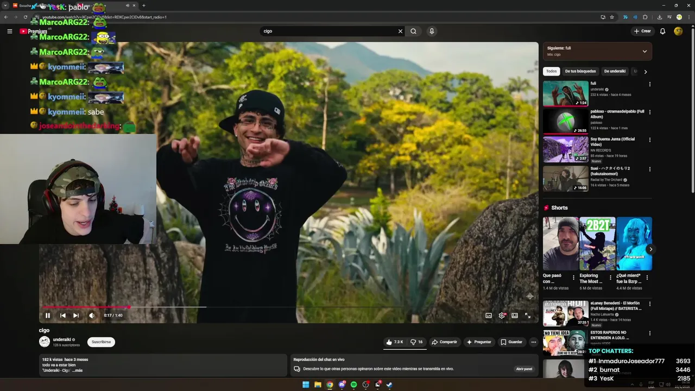Open Spotify from the taskbar

(353, 385)
